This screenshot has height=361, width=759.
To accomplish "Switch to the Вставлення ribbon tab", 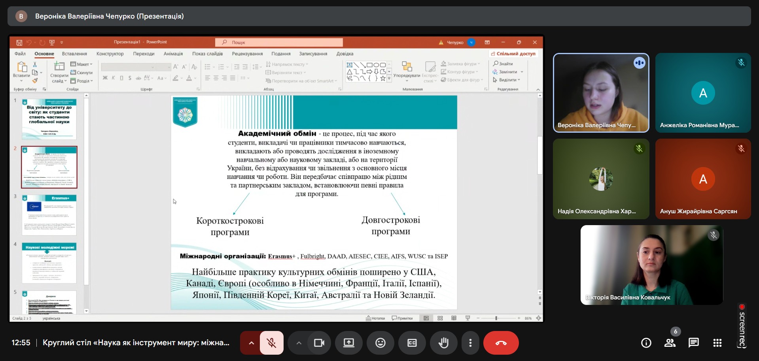I will click(x=74, y=54).
